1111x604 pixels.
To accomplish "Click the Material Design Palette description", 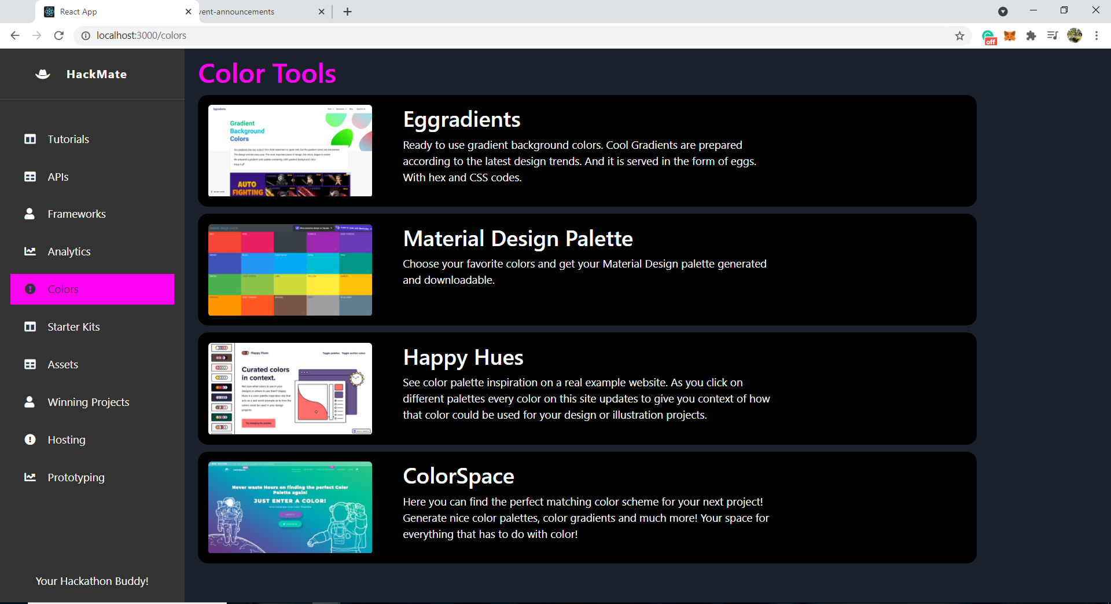I will 585,272.
